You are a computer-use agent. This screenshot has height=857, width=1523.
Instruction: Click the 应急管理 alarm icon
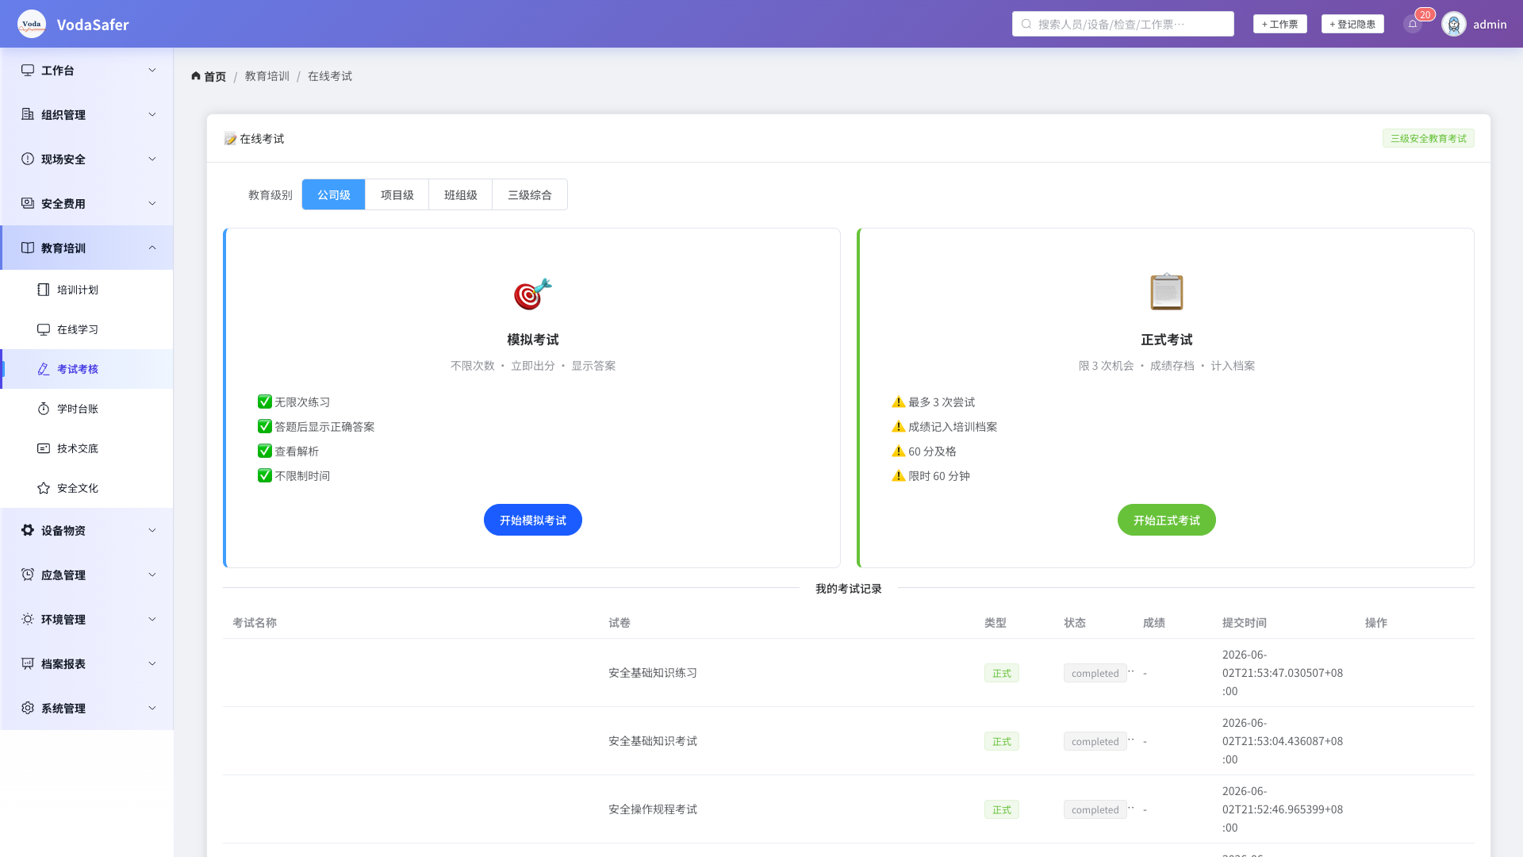click(28, 575)
